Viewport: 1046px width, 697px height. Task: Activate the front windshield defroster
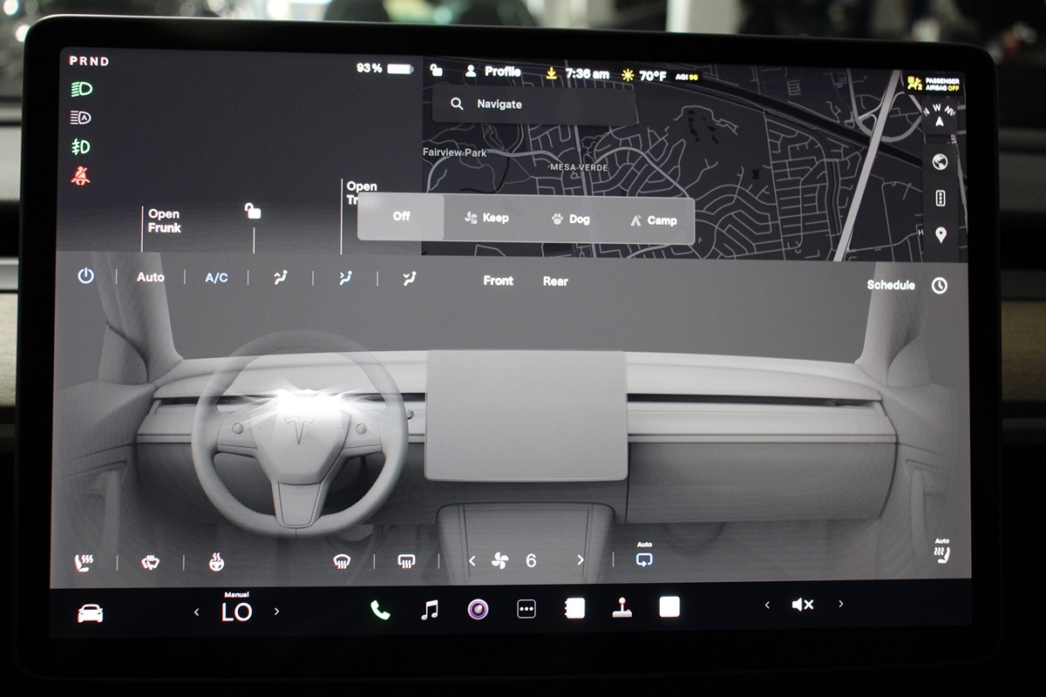pyautogui.click(x=342, y=562)
